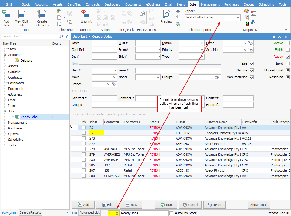Click the Job# input field

click(104, 43)
